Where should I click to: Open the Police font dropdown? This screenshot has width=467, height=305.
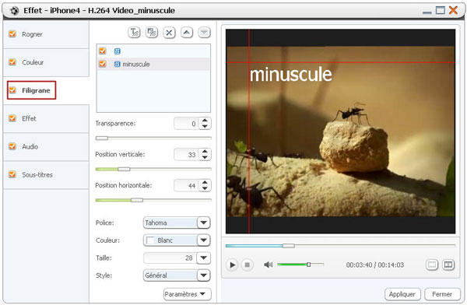pyautogui.click(x=204, y=223)
